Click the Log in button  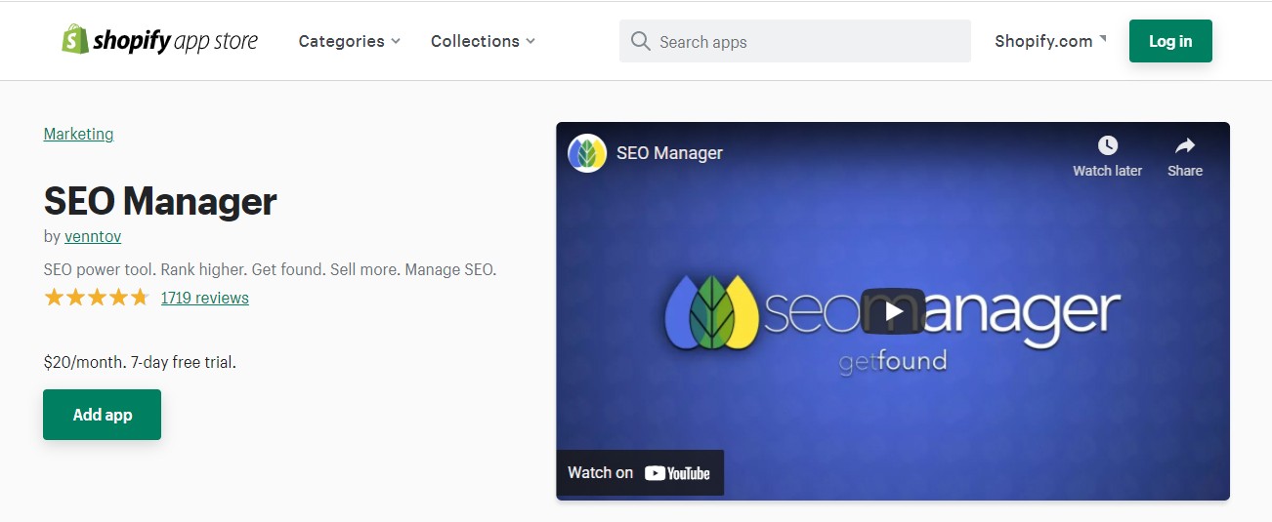click(x=1170, y=41)
